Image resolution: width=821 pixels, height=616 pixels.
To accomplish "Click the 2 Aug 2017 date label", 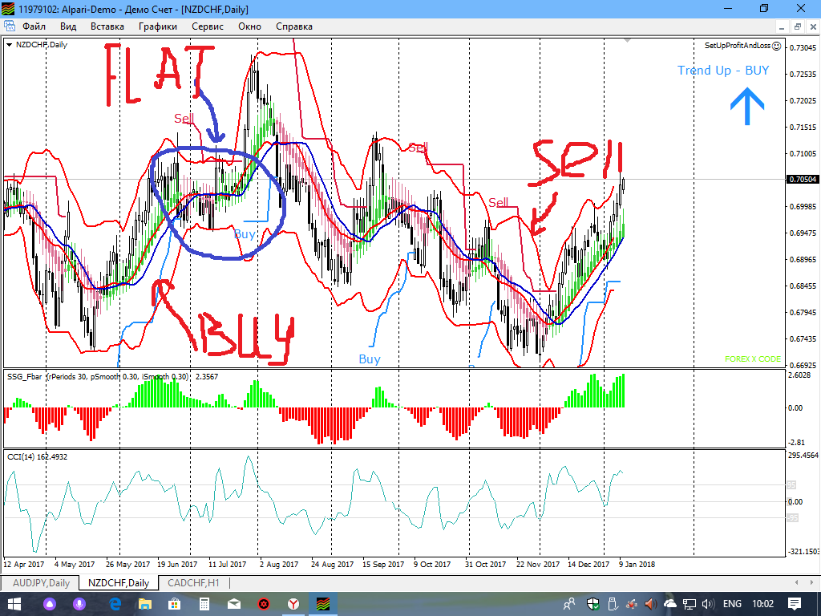I will (x=279, y=564).
